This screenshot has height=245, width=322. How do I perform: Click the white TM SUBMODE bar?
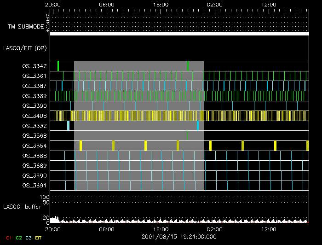point(179,34)
